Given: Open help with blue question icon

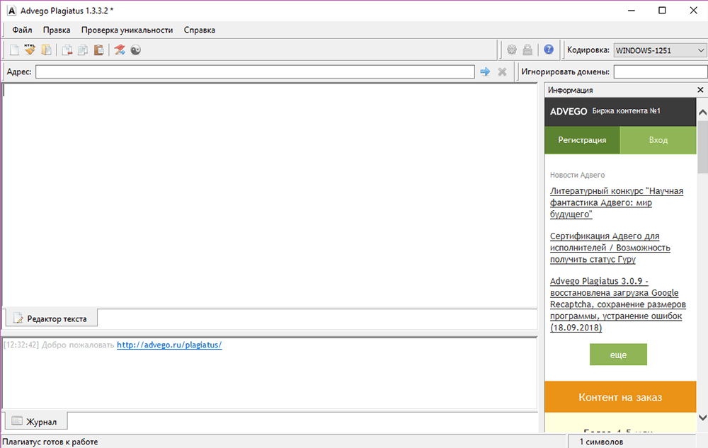Looking at the screenshot, I should pos(549,50).
